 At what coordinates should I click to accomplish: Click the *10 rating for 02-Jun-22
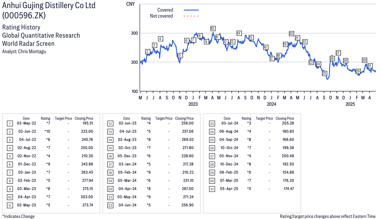(47, 132)
